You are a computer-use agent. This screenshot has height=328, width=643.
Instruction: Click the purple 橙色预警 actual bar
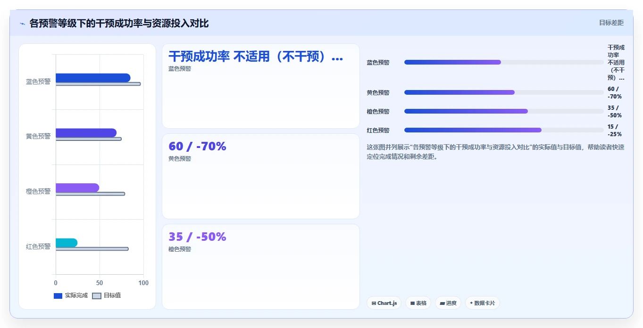click(77, 188)
